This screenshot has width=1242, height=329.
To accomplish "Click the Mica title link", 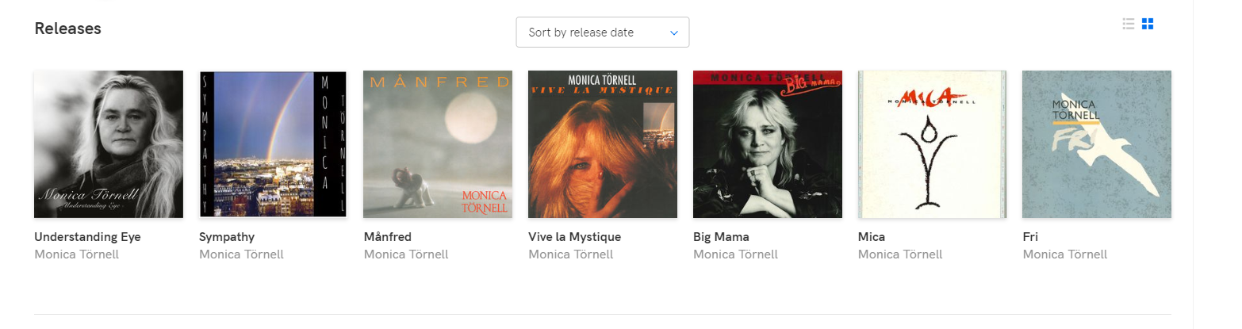I will [x=872, y=237].
